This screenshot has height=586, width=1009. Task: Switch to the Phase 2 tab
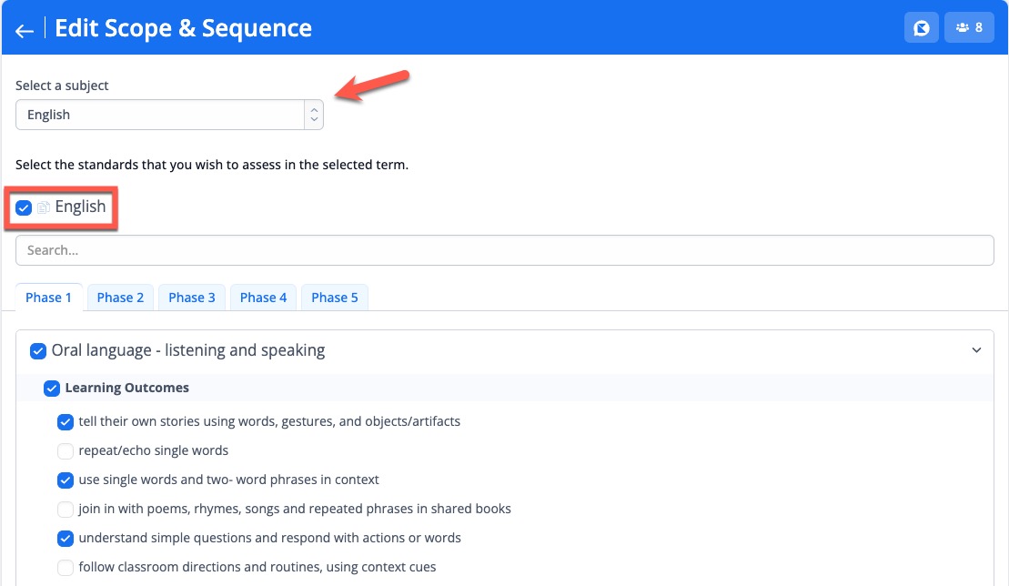coord(120,298)
